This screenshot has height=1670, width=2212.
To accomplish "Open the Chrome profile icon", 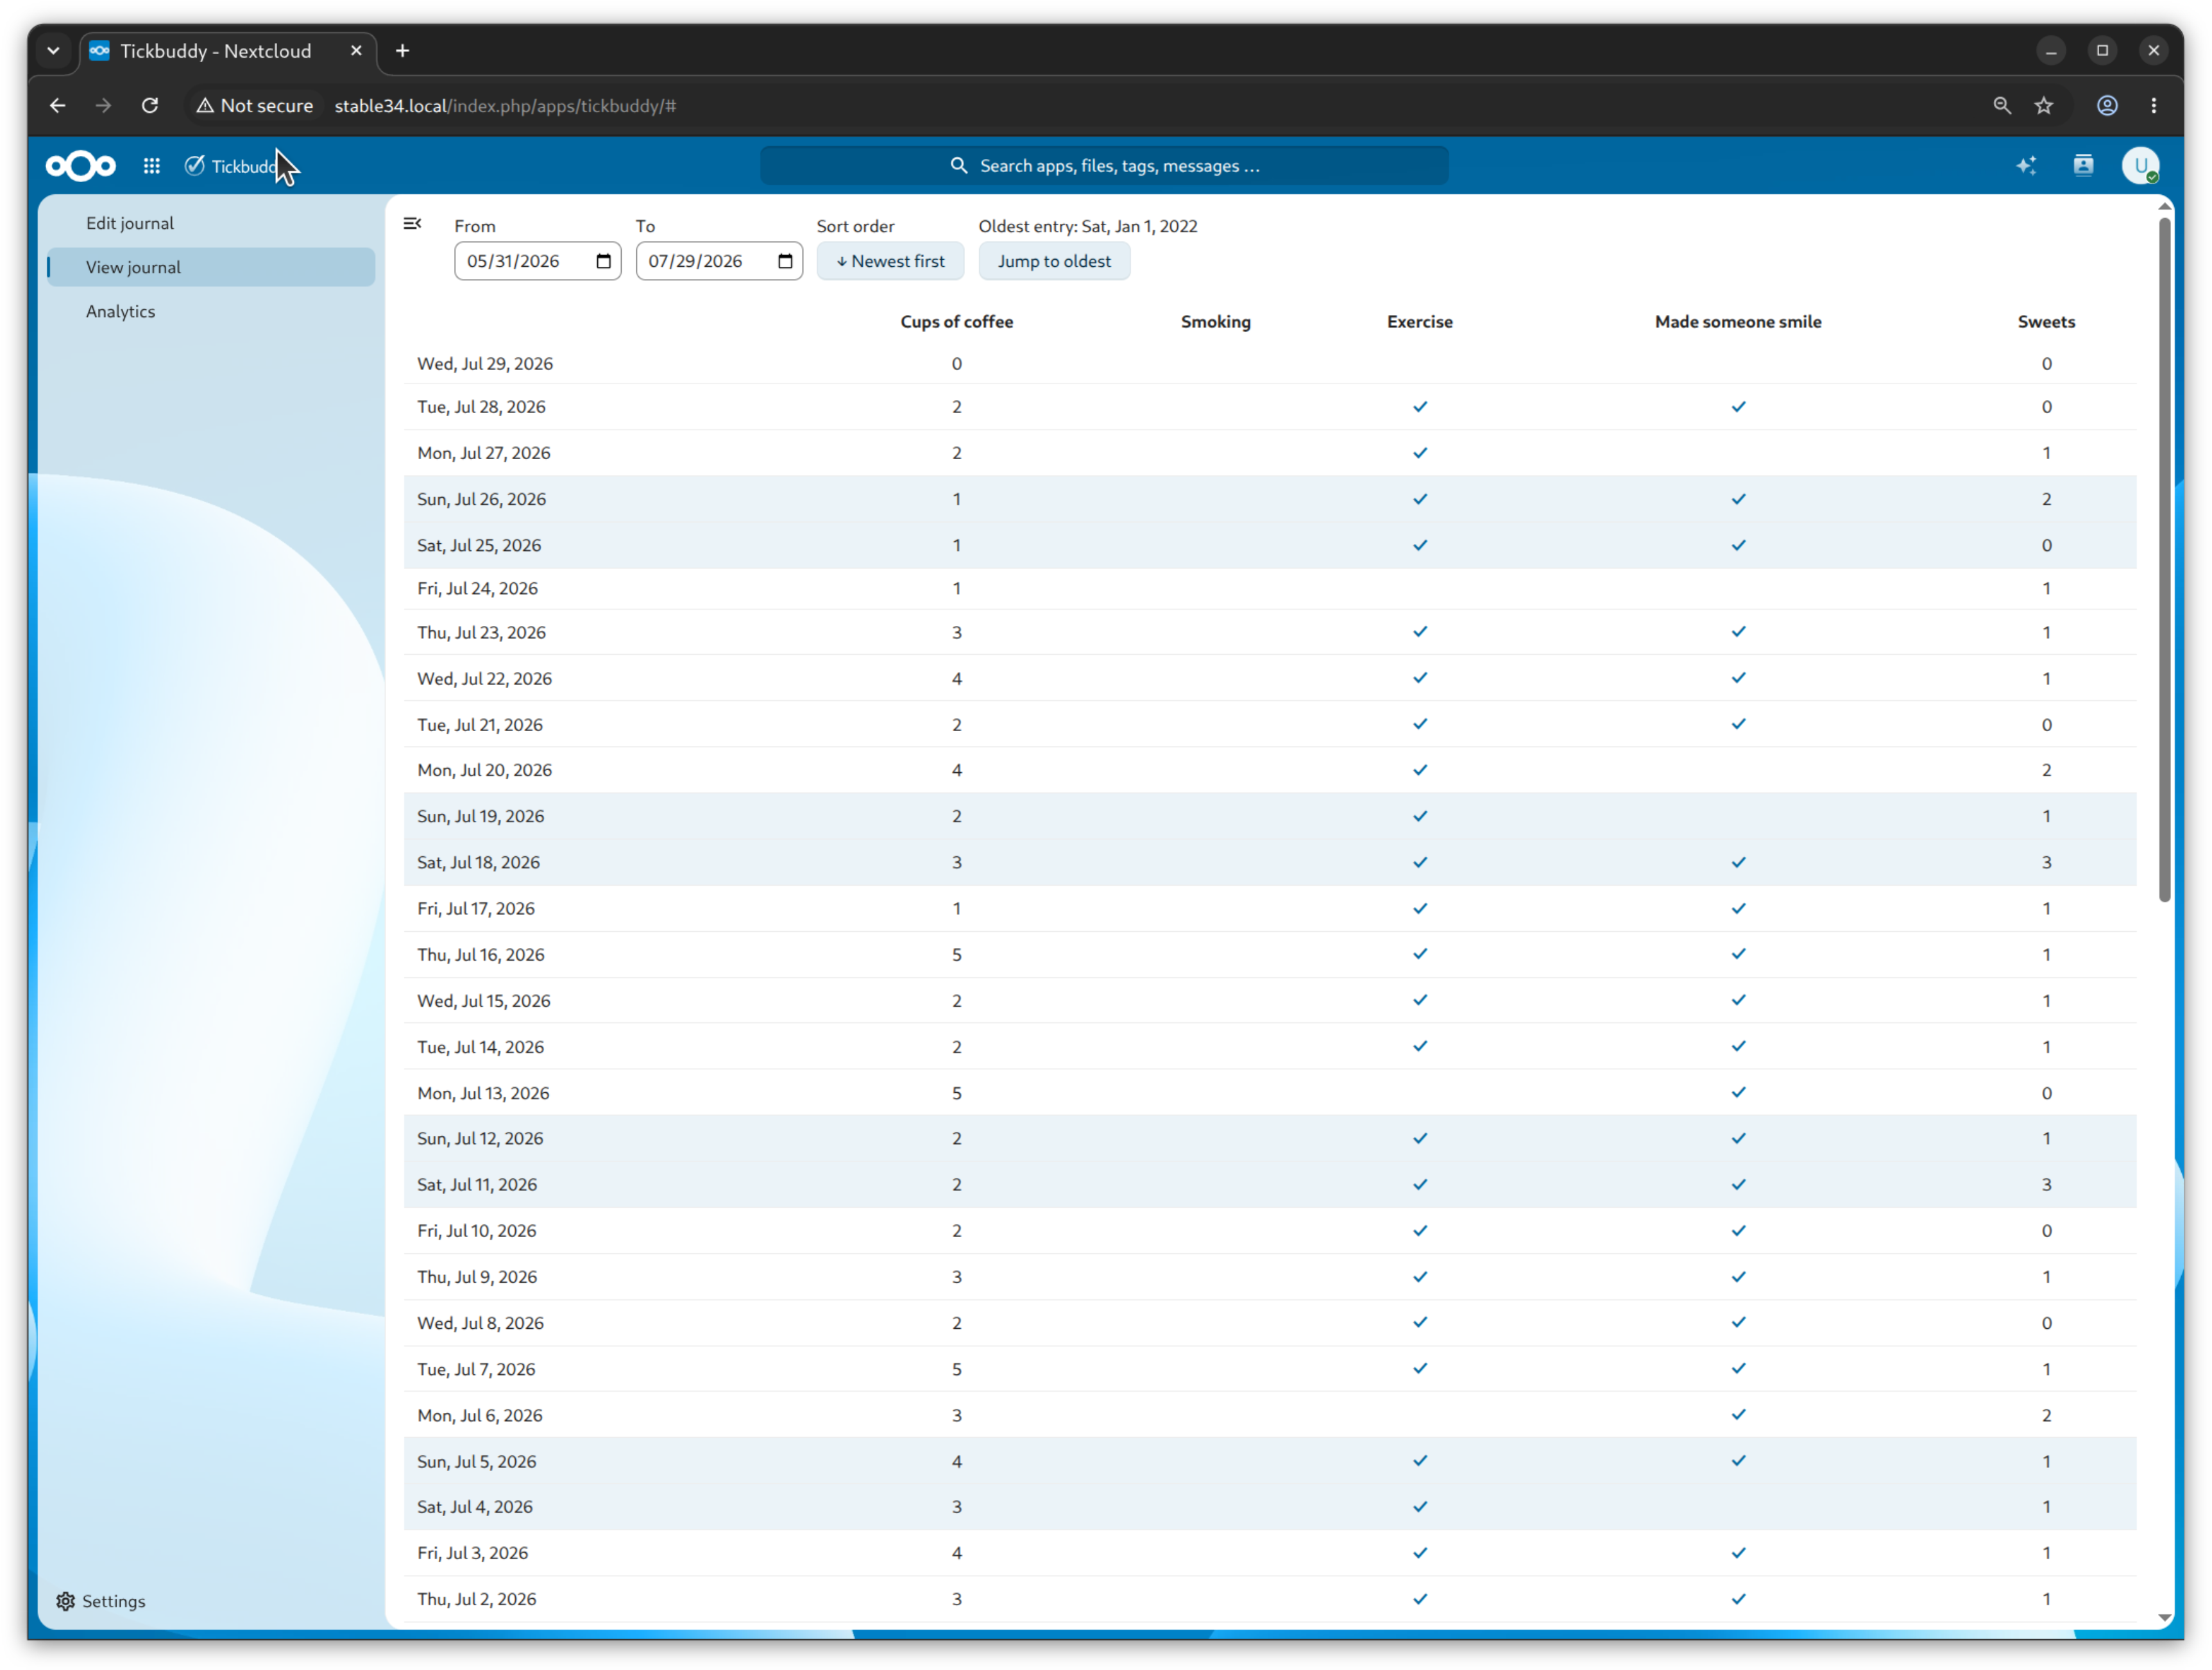I will coord(2107,106).
